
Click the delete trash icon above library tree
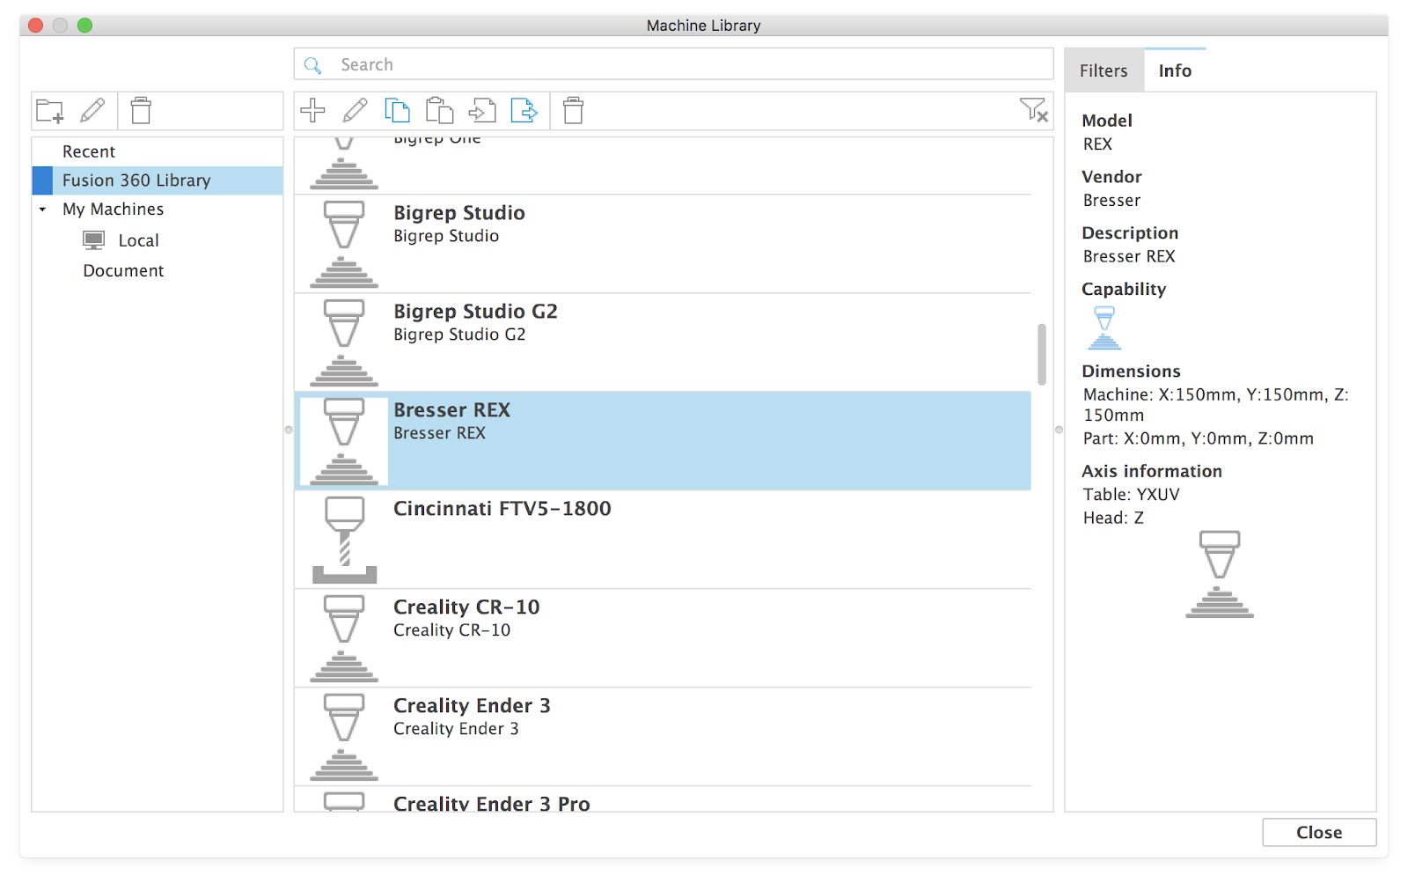141,110
